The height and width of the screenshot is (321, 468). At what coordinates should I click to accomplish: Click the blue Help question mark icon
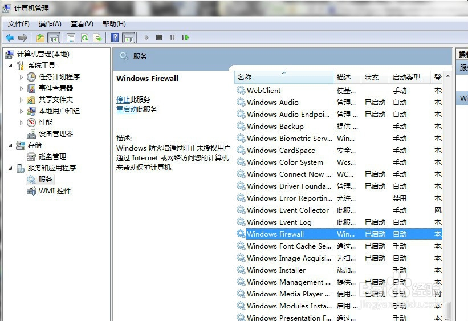(115, 38)
